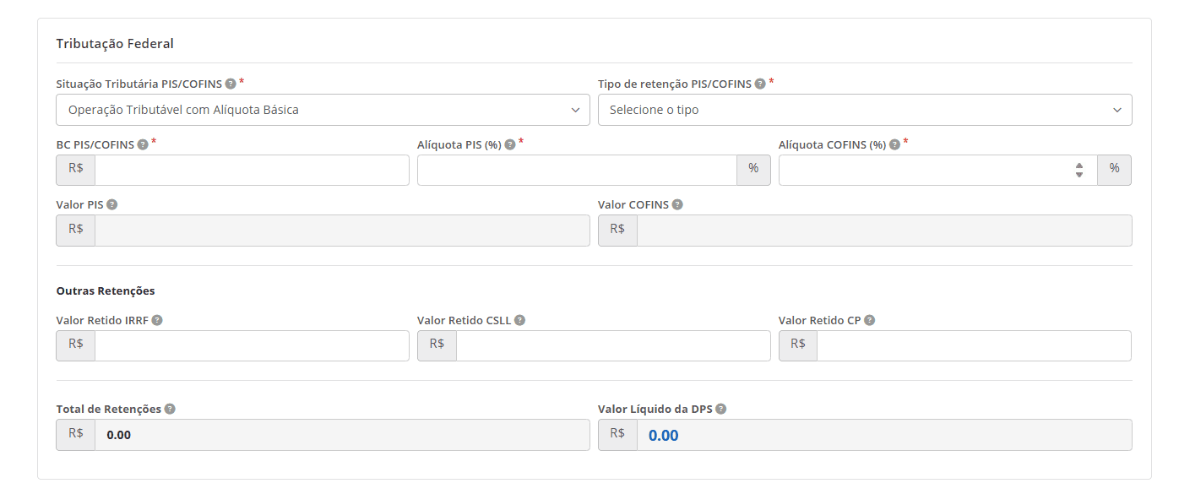Click help icon beside Tipo de retenção PIS/COFINS
Screen dimensions: 1179x494
[x=760, y=84]
